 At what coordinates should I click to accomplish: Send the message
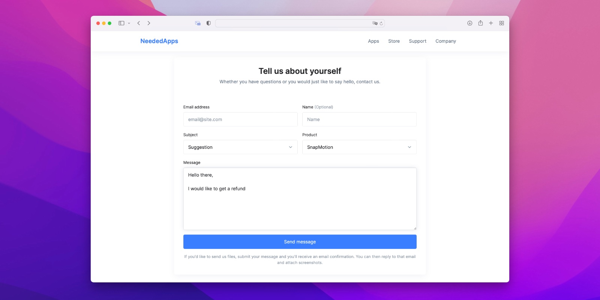(300, 242)
